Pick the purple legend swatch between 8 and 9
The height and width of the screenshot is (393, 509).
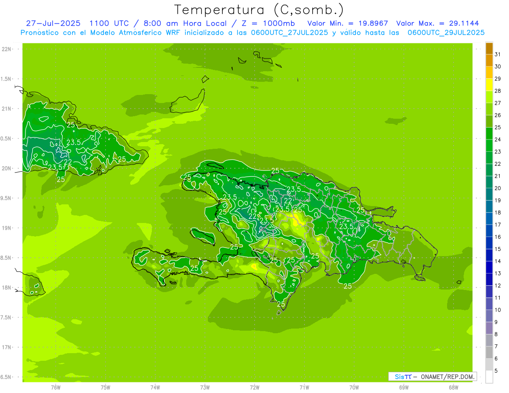[489, 328]
